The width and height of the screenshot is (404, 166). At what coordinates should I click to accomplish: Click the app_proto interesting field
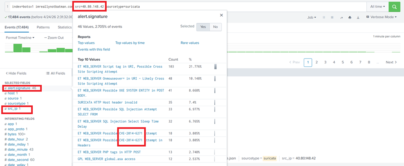point(16,129)
